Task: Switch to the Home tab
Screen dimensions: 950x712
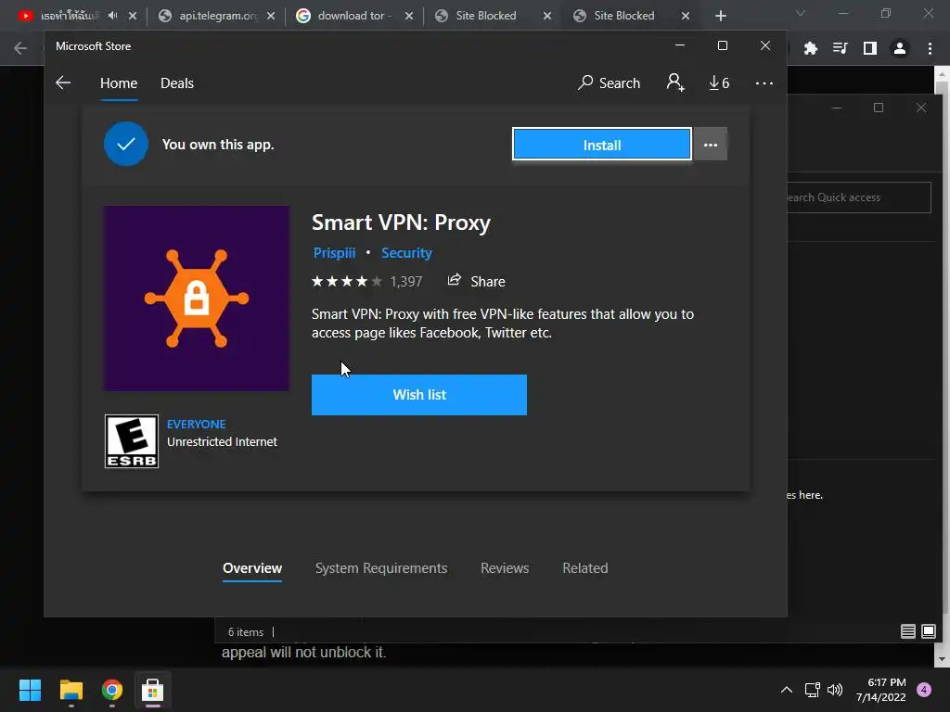Action: point(119,83)
